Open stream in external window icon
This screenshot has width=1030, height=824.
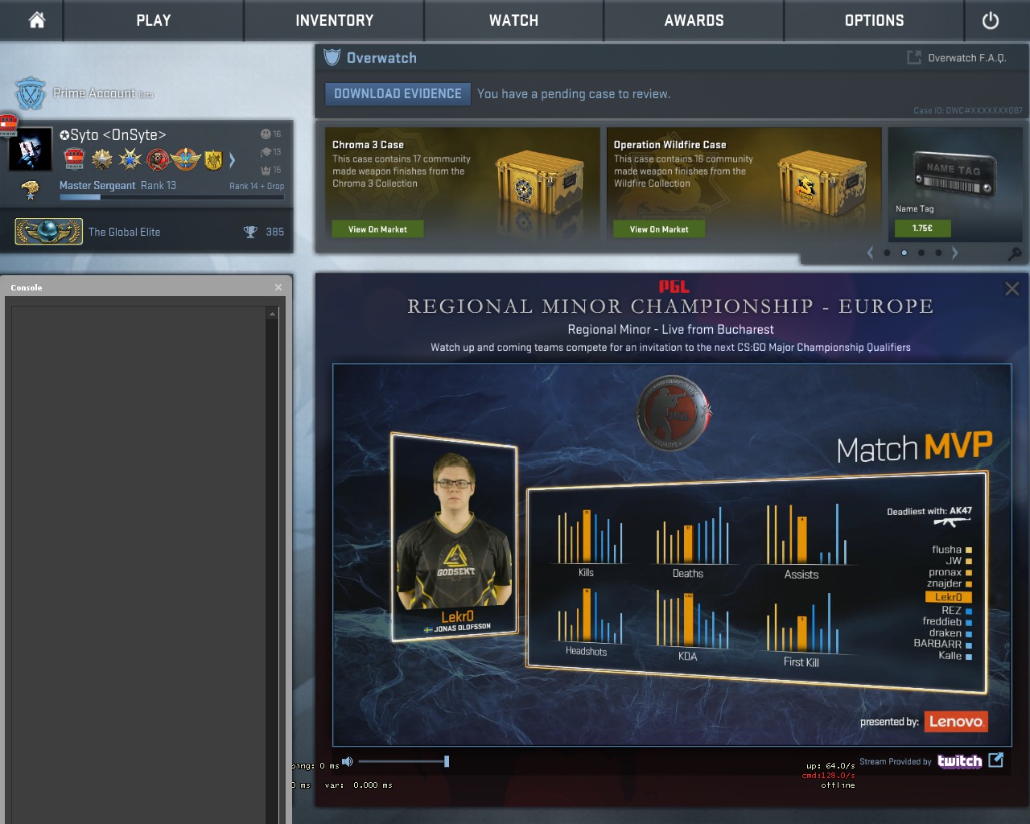[x=995, y=760]
